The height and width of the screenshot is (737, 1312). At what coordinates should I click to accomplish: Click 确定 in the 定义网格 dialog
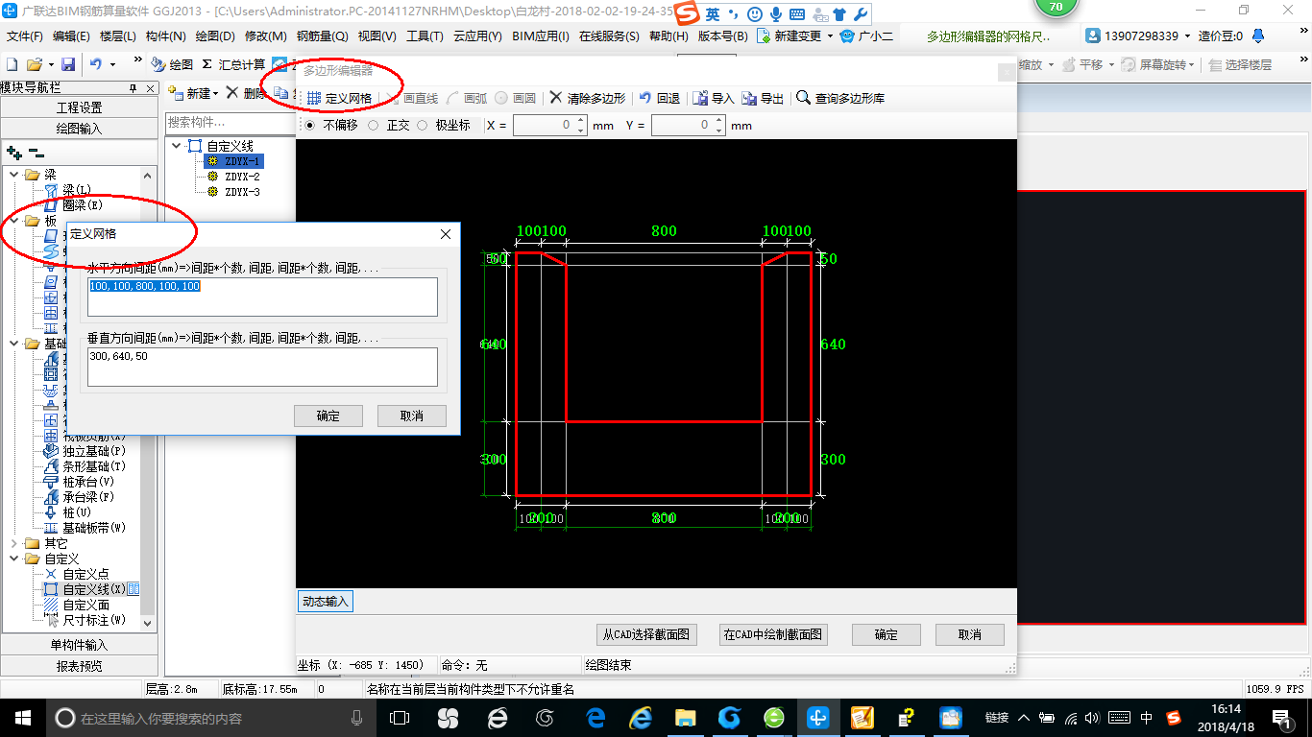click(328, 416)
